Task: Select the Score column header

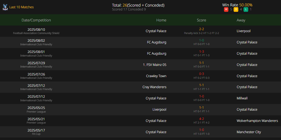Action: point(201,20)
